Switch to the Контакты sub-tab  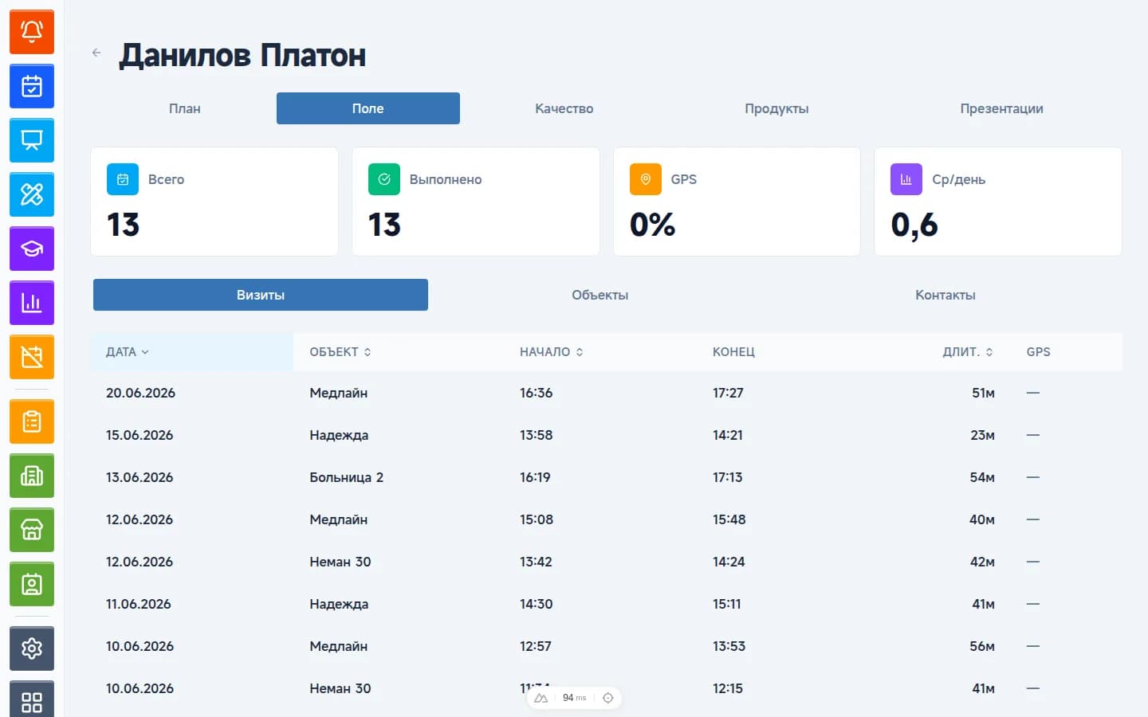(946, 295)
